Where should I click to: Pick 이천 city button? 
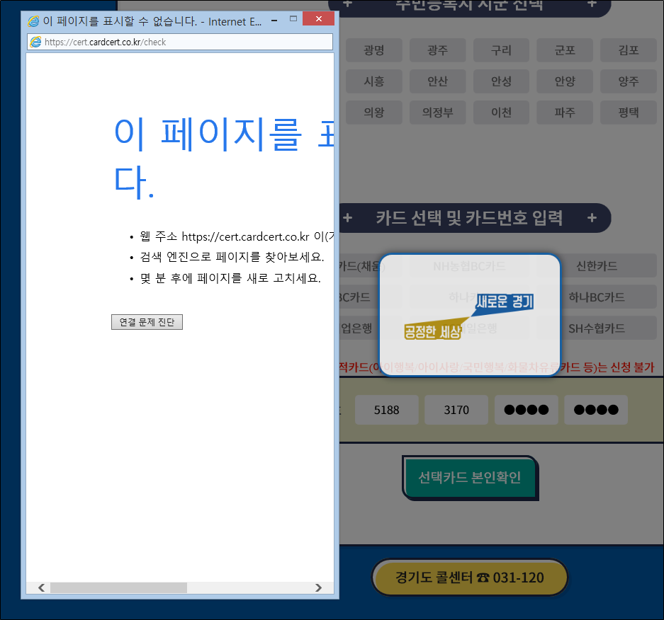click(x=502, y=113)
